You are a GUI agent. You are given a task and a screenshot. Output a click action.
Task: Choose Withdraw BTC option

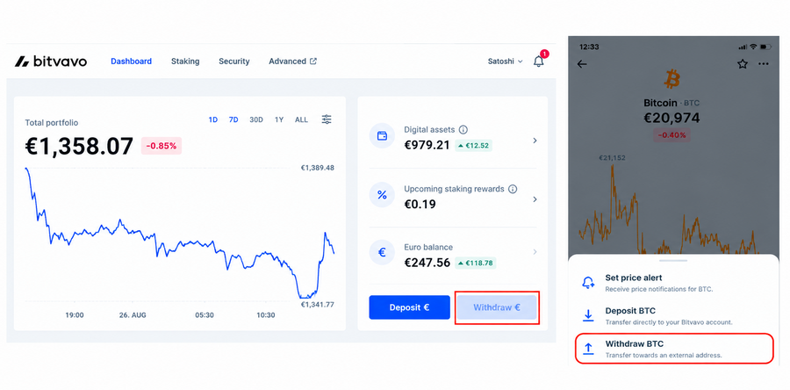(674, 349)
